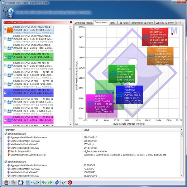
Task: Select the i5 M 460 processor row
Action: pyautogui.click(x=28, y=111)
